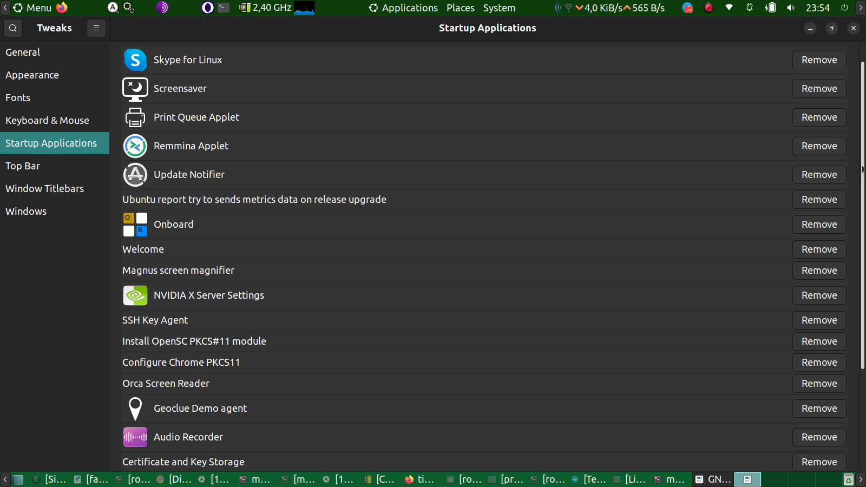Open the system load graph applet

304,8
